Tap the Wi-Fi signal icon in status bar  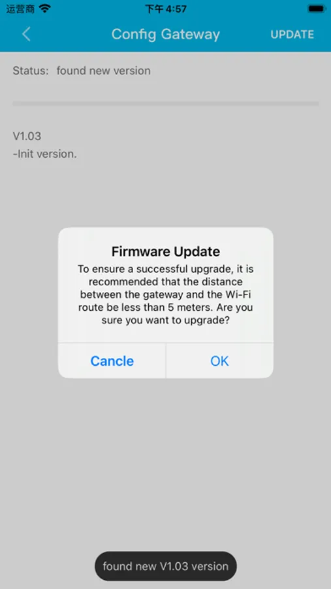coord(45,9)
